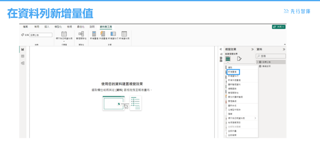The image size is (320, 146).
Task: Switch to Report view in left sidebar
Action: [22, 49]
